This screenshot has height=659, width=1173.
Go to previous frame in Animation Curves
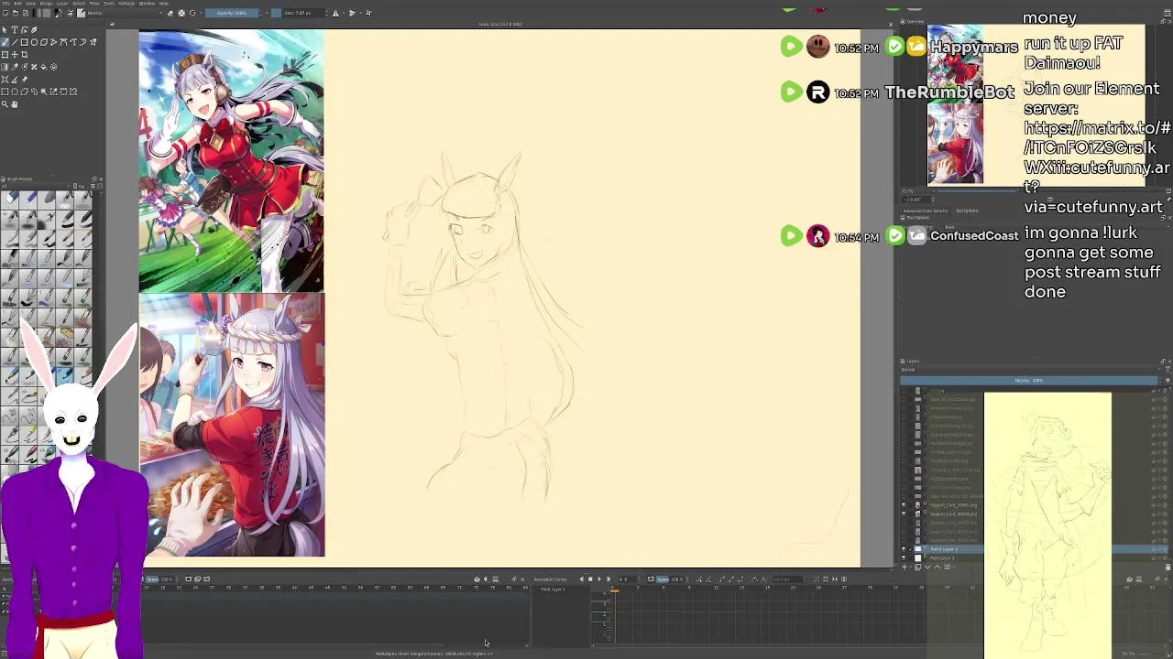581,579
